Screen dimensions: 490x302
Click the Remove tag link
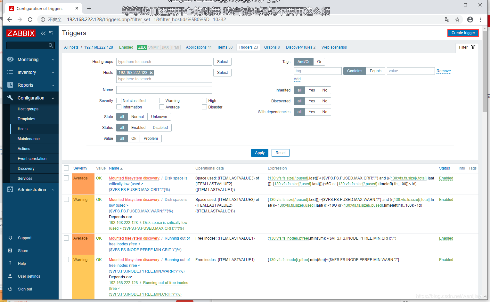pos(444,71)
